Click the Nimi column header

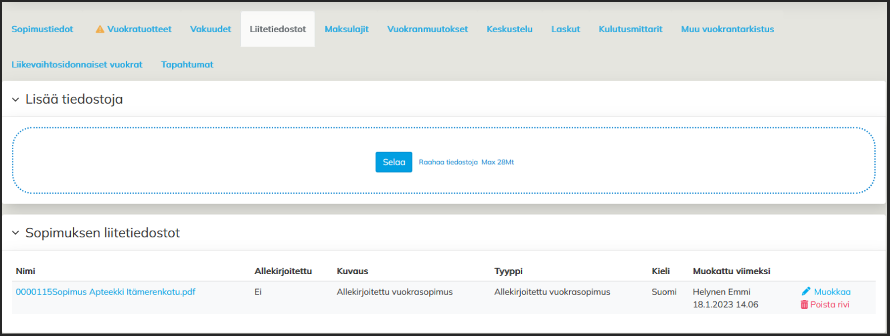coord(25,271)
